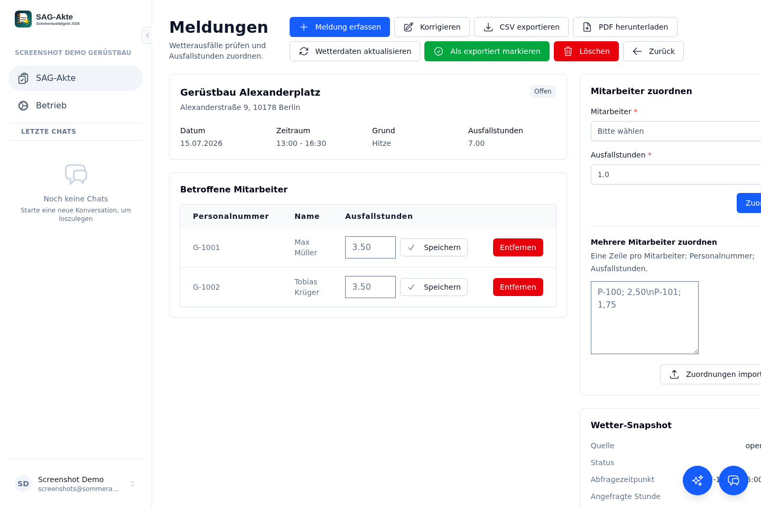Image resolution: width=761 pixels, height=508 pixels.
Task: Open the Mitarbeiter Bitte wählen dropdown
Action: coord(676,131)
